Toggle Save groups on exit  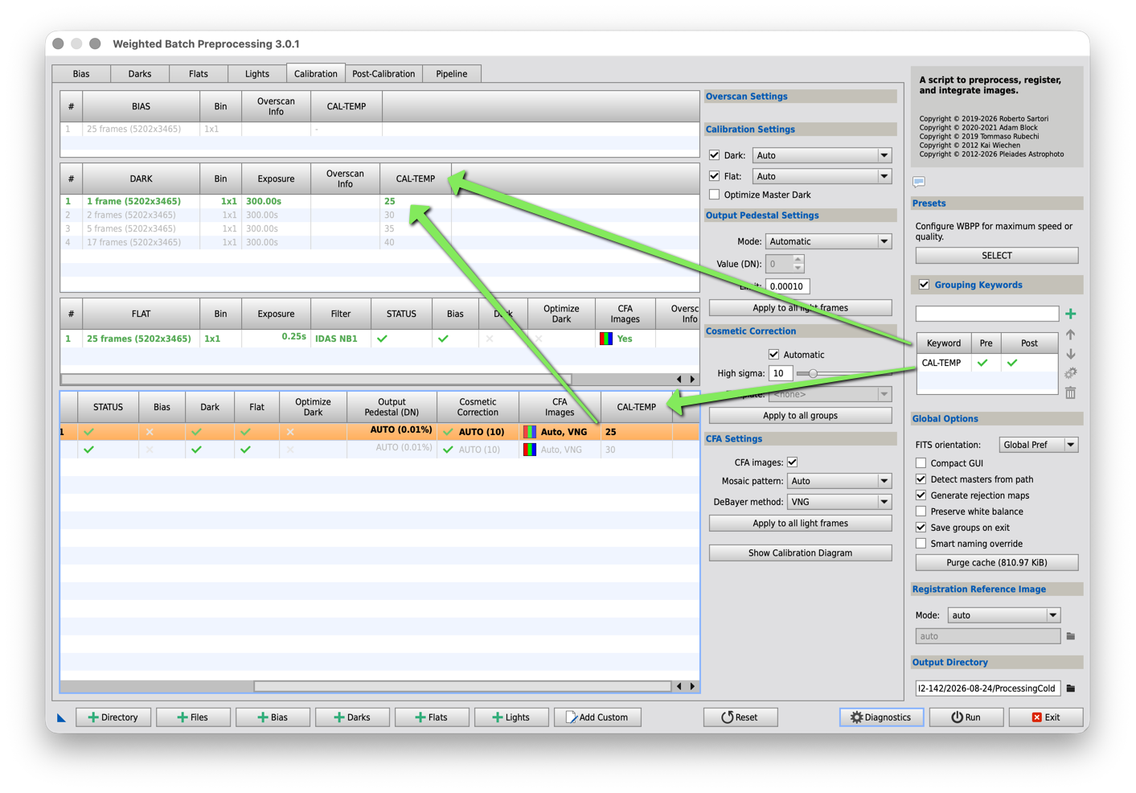921,528
